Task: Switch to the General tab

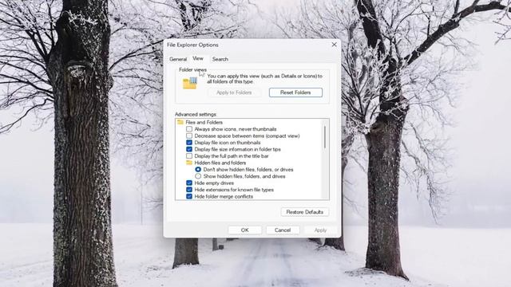Action: click(178, 59)
